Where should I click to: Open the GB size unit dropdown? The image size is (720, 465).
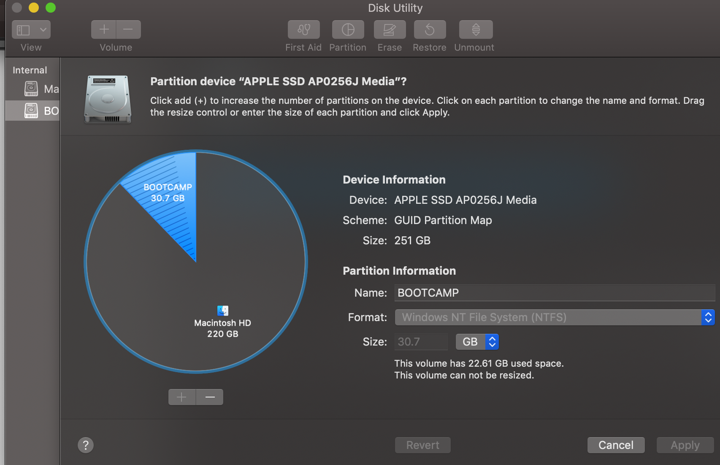coord(477,342)
